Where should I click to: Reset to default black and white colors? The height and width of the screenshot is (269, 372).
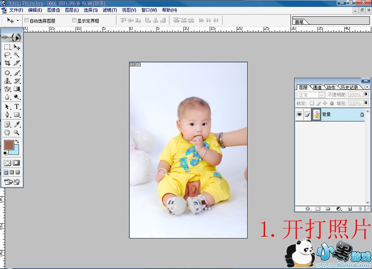point(5,153)
